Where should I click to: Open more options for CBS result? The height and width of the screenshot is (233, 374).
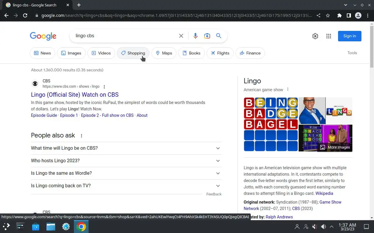pyautogui.click(x=104, y=87)
